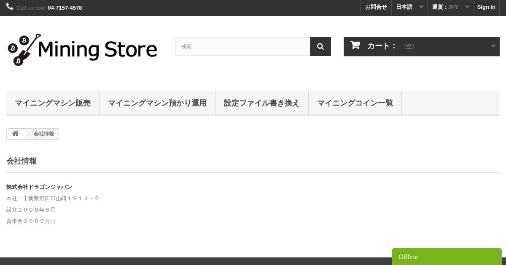
Task: Click the 資本金２０００万円 line
Action: point(31,221)
